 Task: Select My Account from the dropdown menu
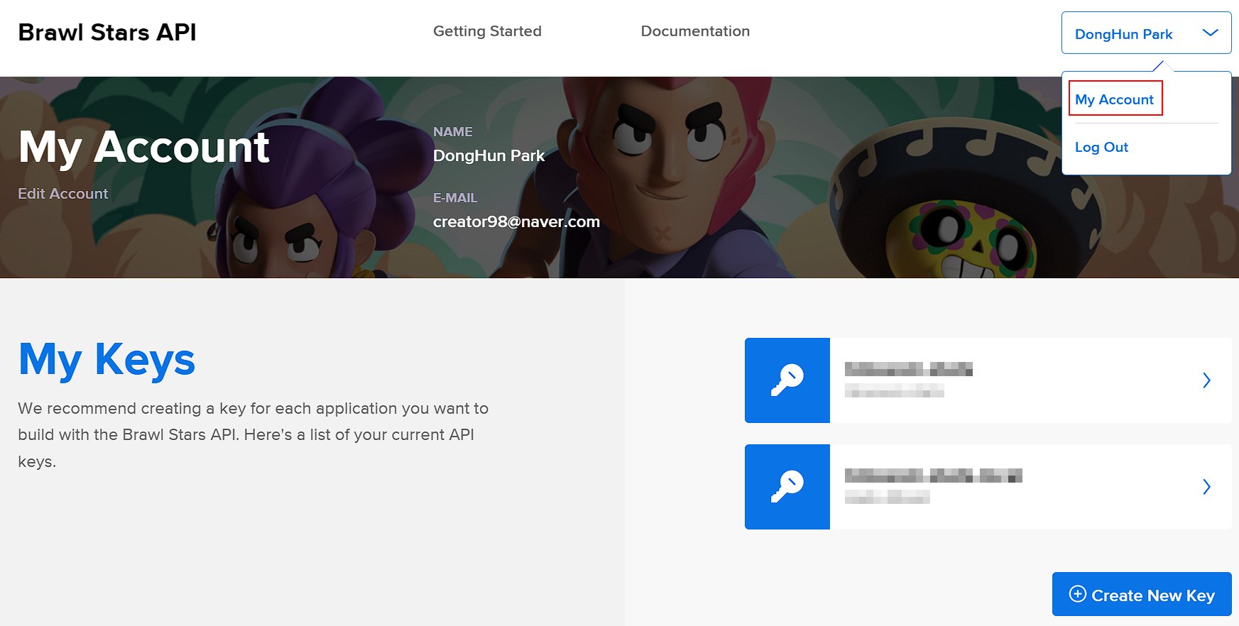1114,99
